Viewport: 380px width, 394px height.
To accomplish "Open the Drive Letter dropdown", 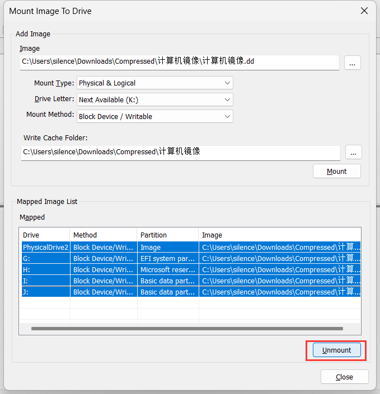I will [155, 99].
